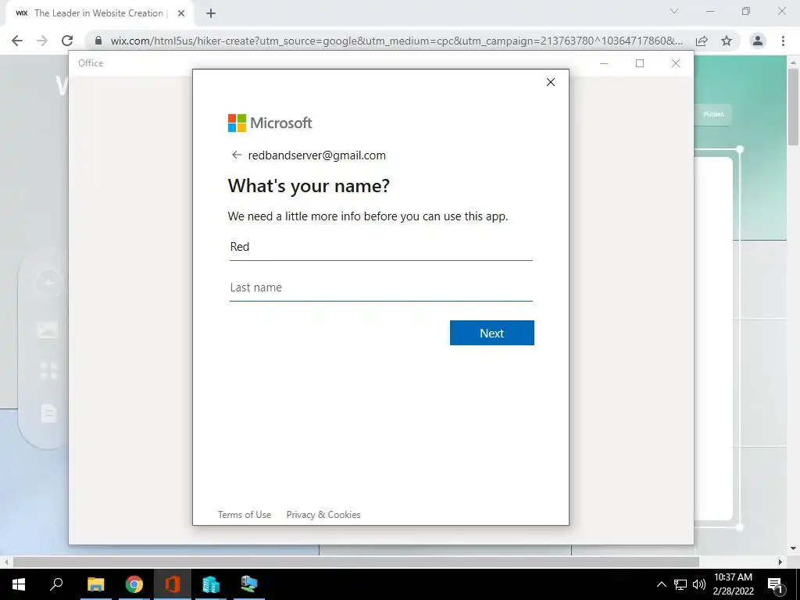Viewport: 800px width, 600px height.
Task: Click the network tray icon
Action: 680,584
